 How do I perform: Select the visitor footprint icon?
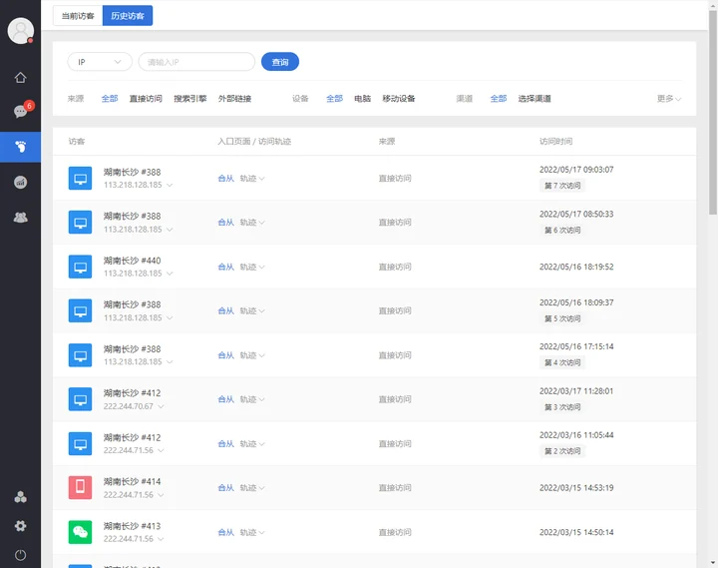20,147
